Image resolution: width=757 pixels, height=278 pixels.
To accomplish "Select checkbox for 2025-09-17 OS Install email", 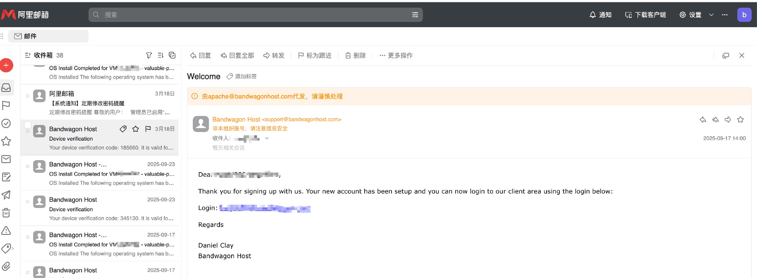I will pos(28,237).
